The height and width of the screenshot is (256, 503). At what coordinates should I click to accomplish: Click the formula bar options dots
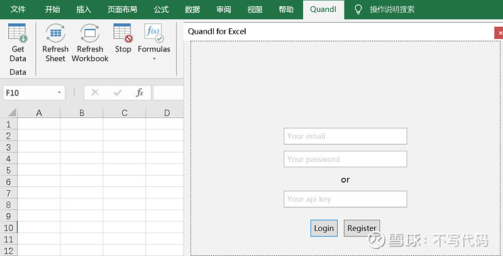pos(74,92)
